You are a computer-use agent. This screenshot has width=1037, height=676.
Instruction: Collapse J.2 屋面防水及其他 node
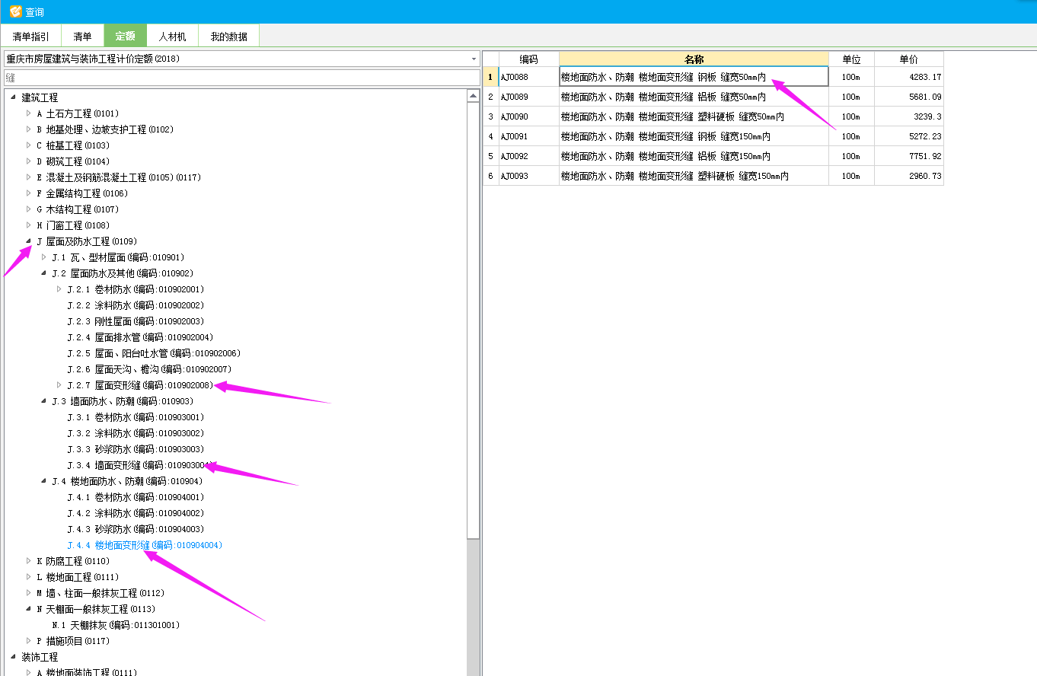click(x=44, y=273)
